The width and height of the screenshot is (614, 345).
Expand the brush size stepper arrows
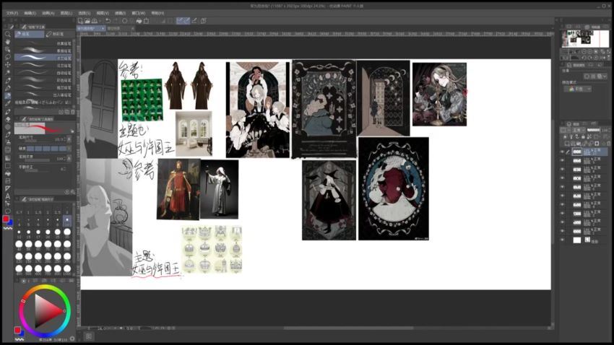[67, 139]
